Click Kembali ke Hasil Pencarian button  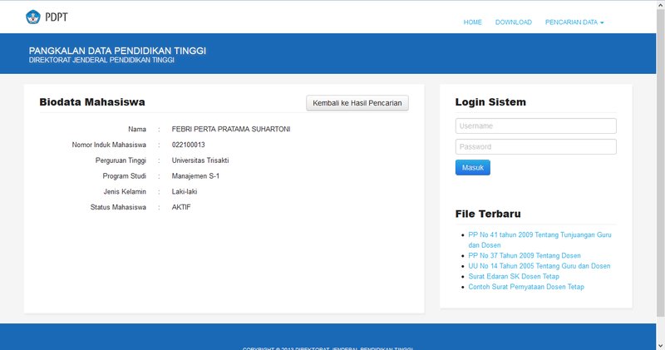coord(357,103)
